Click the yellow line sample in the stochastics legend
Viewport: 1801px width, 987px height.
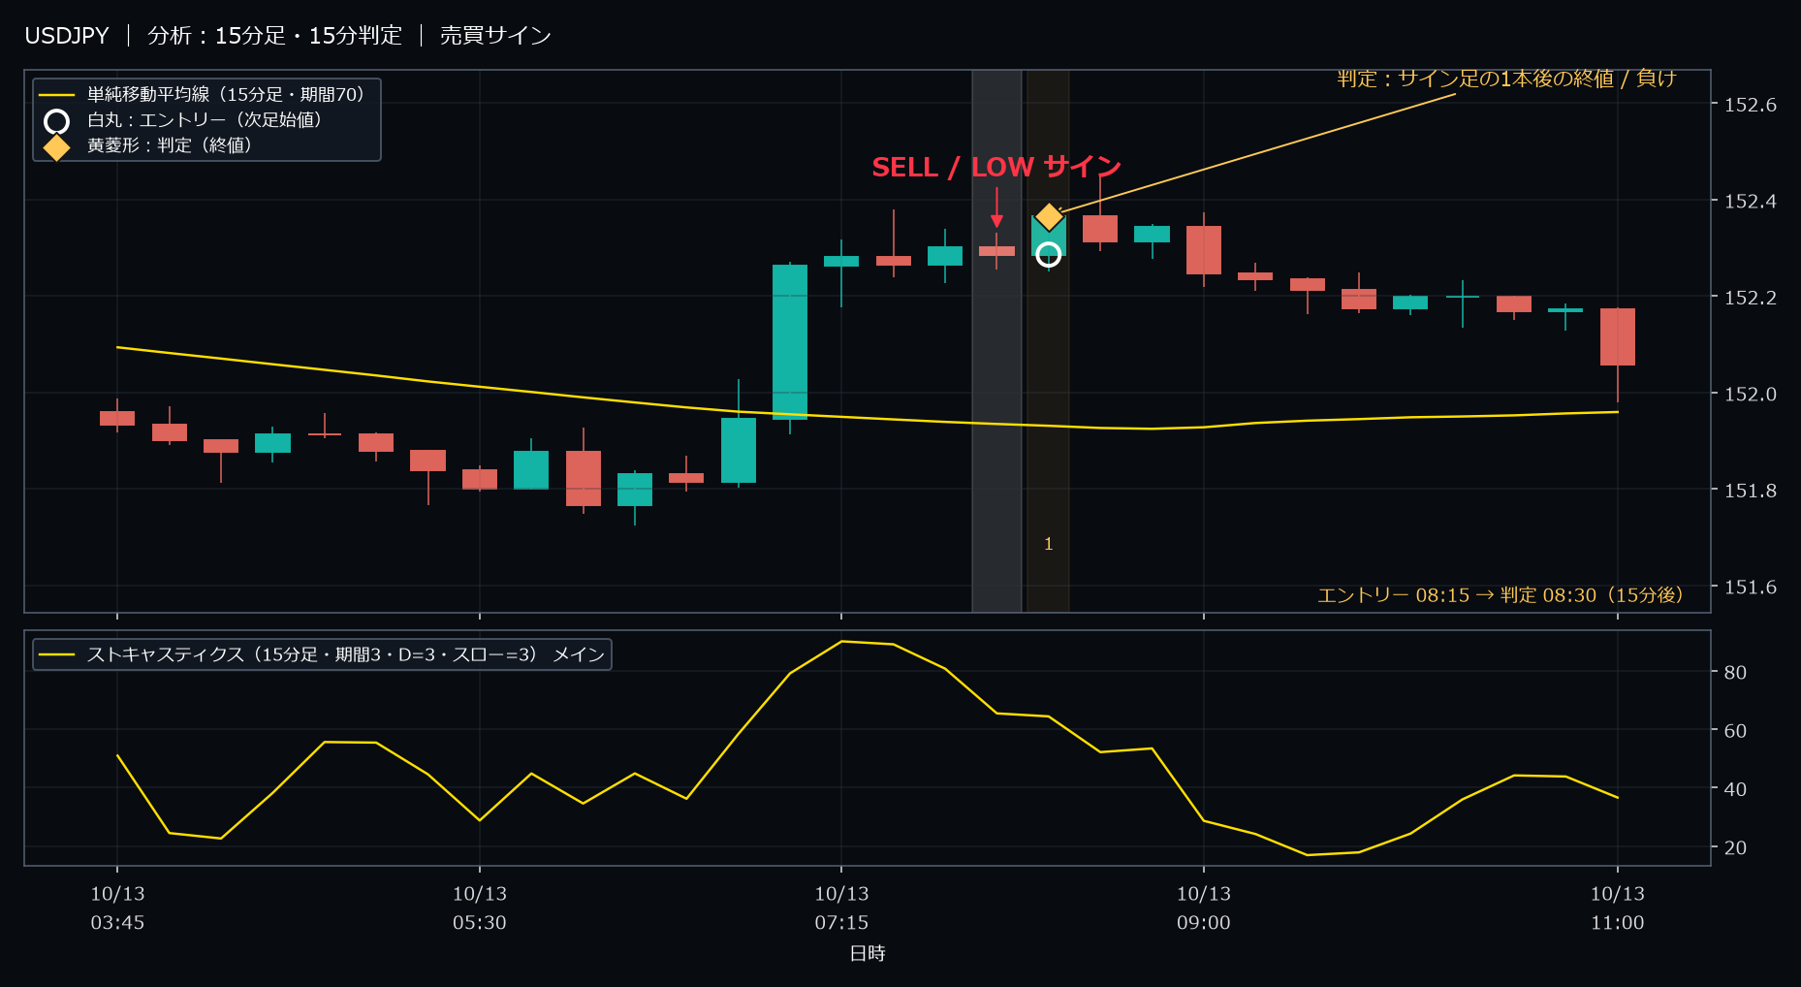tap(57, 655)
